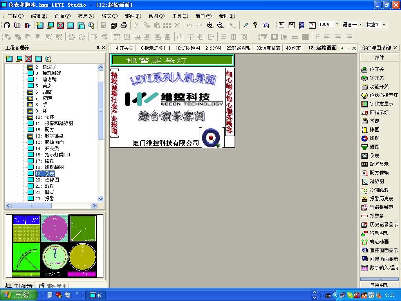Viewport: 401px width, 301px height.
Task: Select tree item 19: 仪表
Action: (45, 174)
